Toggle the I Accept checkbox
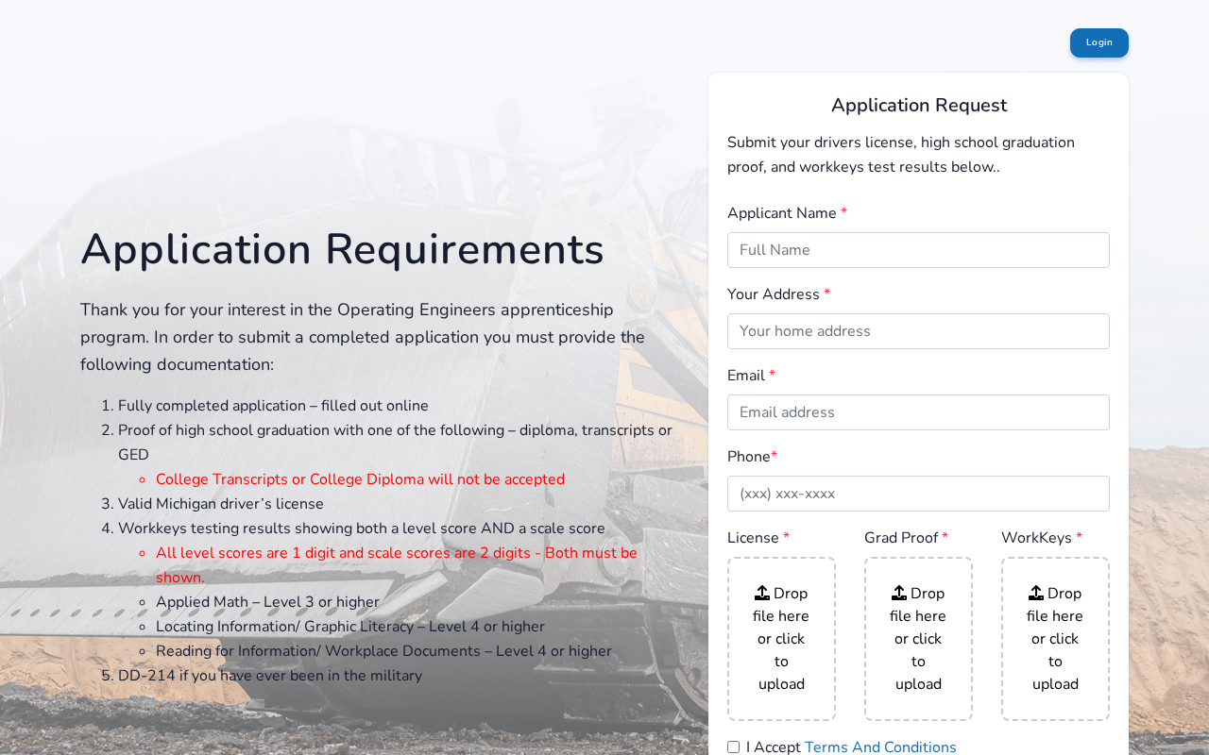Viewport: 1209px width, 755px height. [734, 747]
